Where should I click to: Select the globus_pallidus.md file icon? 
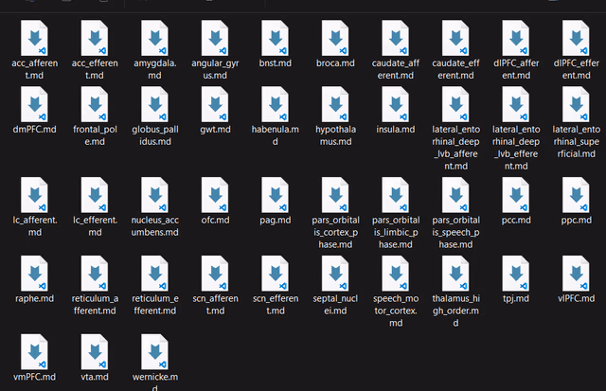click(155, 104)
